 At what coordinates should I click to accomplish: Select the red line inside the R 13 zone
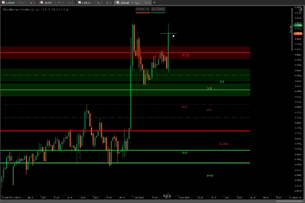point(125,52)
